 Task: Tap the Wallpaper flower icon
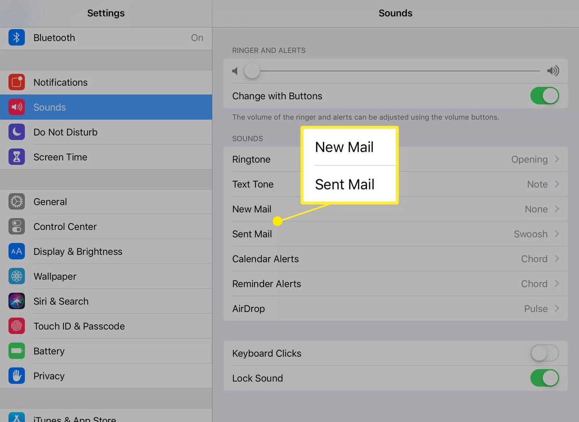tap(17, 276)
